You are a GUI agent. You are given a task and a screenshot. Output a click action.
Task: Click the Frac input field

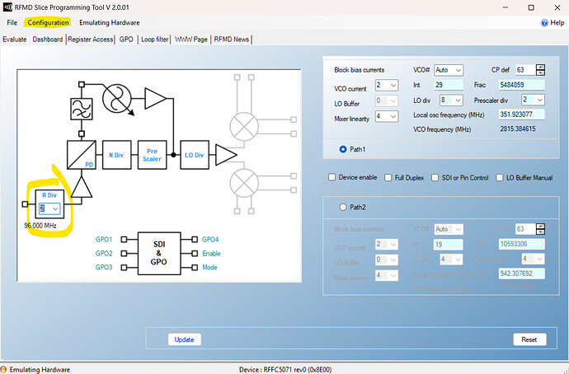coord(520,85)
